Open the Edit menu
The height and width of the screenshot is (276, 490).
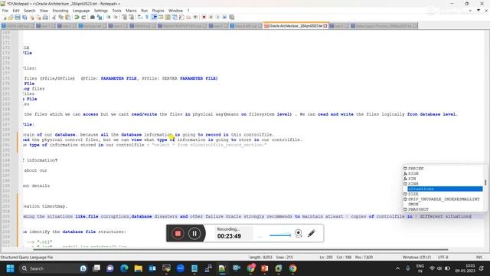tap(16, 11)
